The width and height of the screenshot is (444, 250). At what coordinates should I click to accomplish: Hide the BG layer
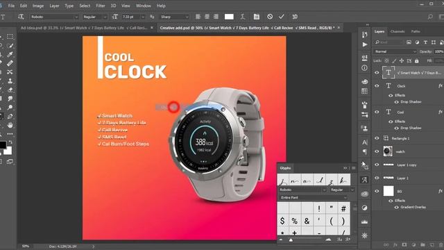point(377,191)
